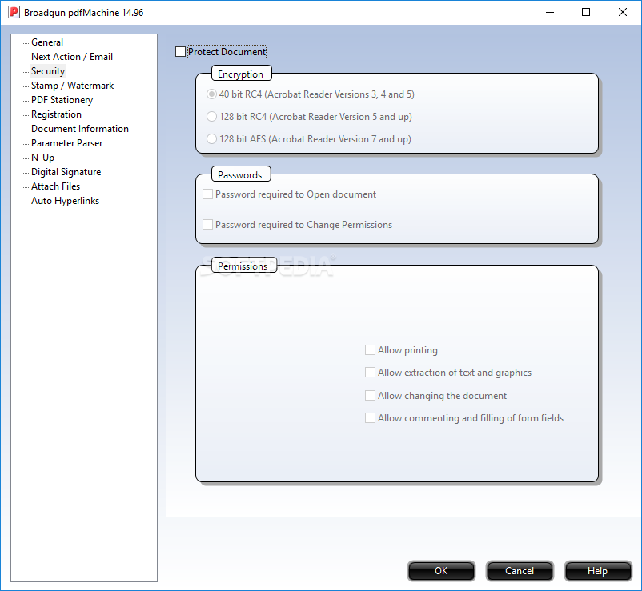This screenshot has height=591, width=642.
Task: Click the Encryption group label
Action: 241,74
